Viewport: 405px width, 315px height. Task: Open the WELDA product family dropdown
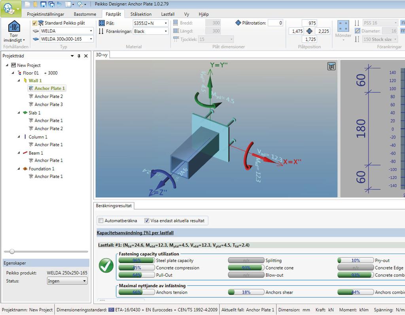pyautogui.click(x=91, y=31)
